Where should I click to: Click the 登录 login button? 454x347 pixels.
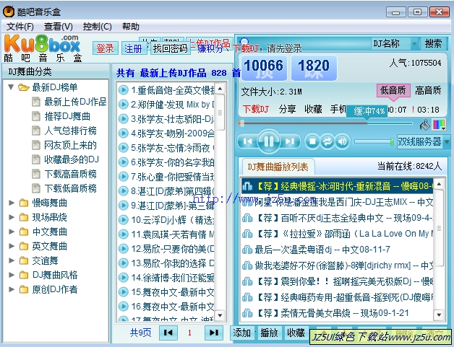[105, 48]
